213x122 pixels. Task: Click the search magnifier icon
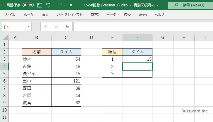pyautogui.click(x=176, y=5)
